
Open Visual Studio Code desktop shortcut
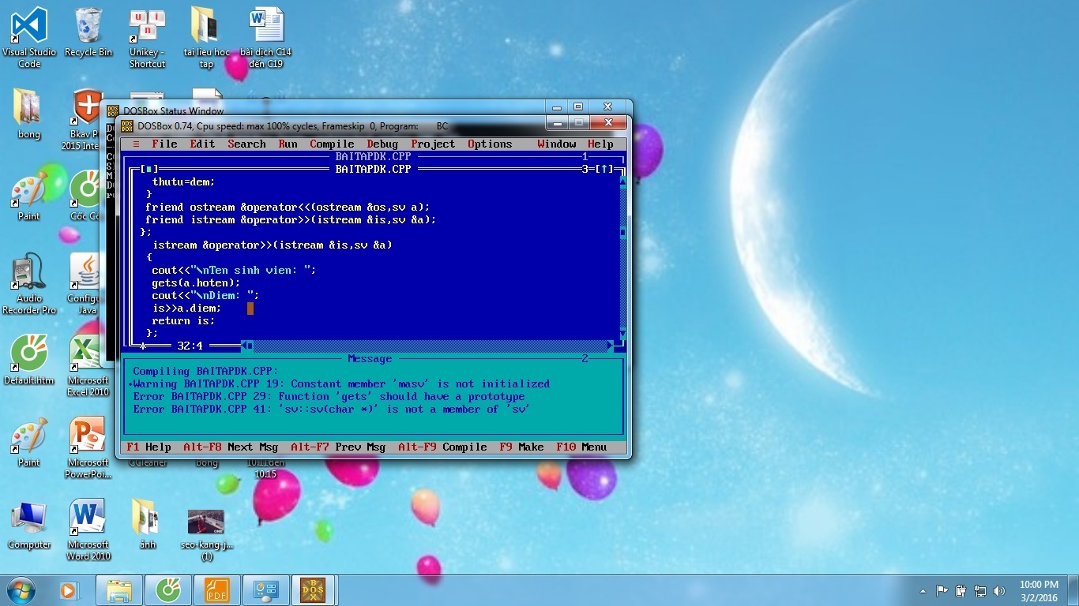(x=29, y=37)
